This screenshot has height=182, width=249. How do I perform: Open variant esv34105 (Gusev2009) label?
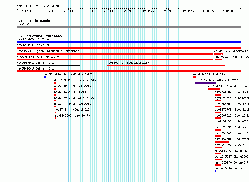point(34,45)
